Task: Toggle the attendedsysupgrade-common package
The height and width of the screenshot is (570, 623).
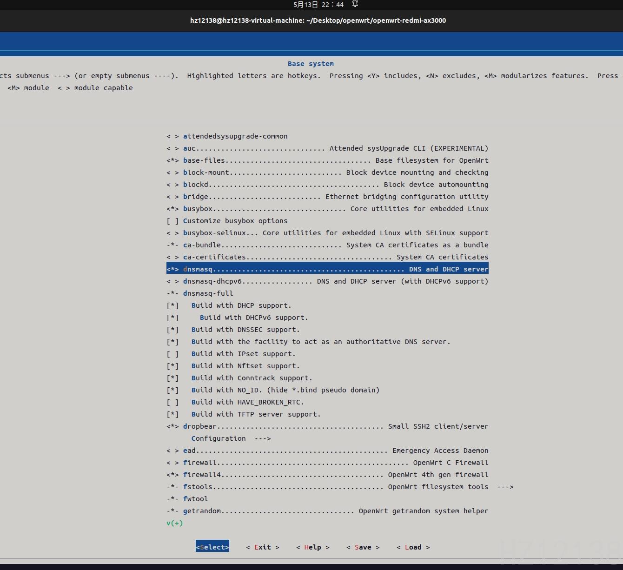Action: pyautogui.click(x=227, y=136)
